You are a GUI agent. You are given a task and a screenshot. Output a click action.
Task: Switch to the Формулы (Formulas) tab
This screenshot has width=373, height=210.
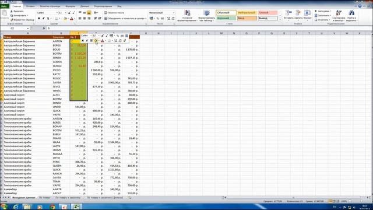[70, 6]
